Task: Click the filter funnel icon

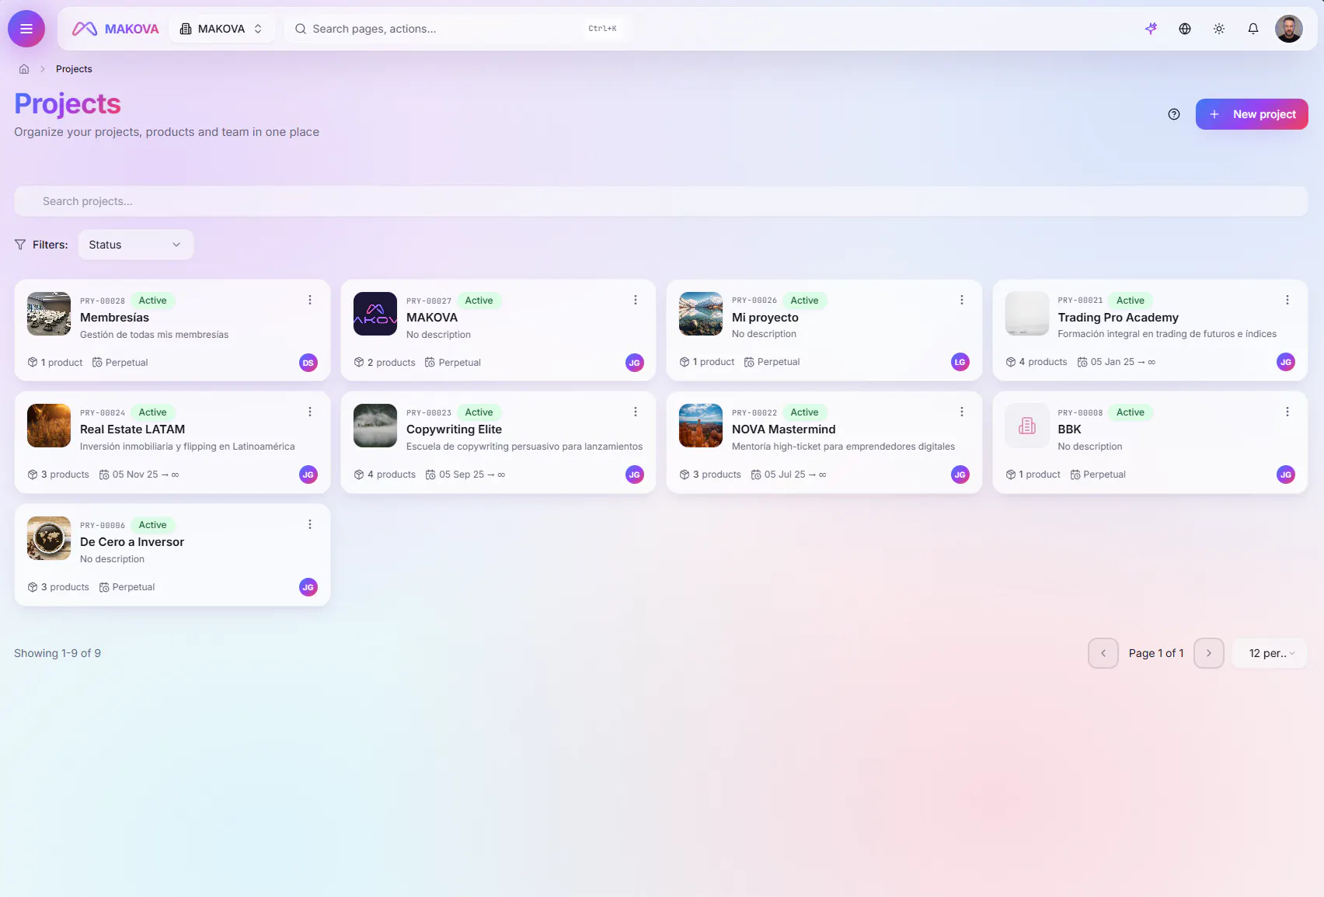Action: (x=20, y=245)
